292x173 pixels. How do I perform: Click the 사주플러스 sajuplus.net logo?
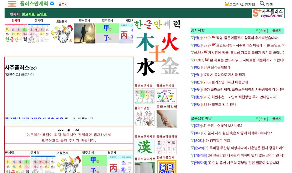tap(268, 13)
